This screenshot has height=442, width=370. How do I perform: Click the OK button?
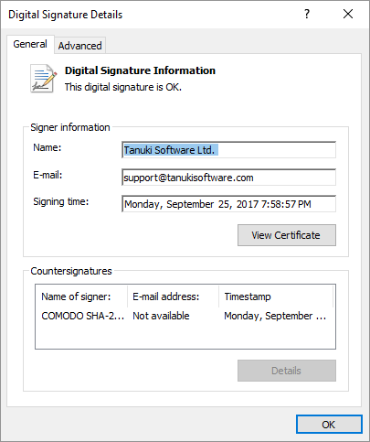point(329,425)
